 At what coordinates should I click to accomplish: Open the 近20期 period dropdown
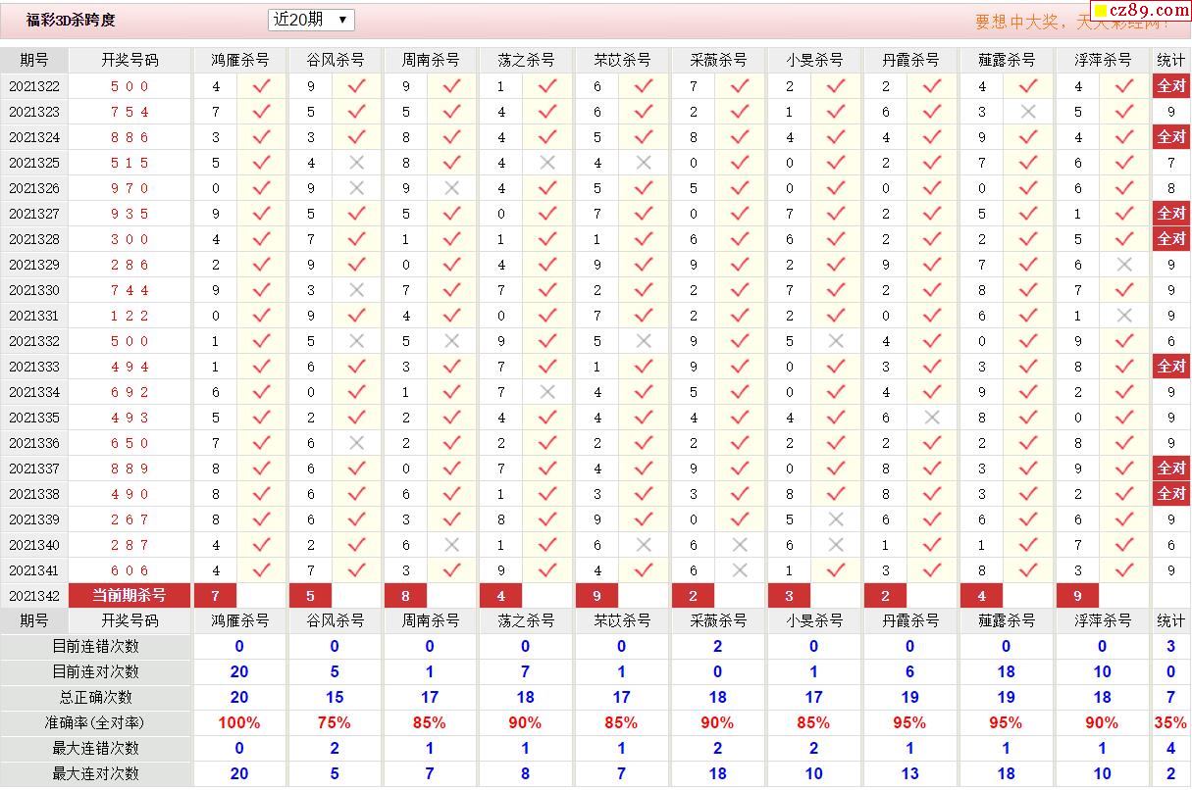pyautogui.click(x=310, y=20)
